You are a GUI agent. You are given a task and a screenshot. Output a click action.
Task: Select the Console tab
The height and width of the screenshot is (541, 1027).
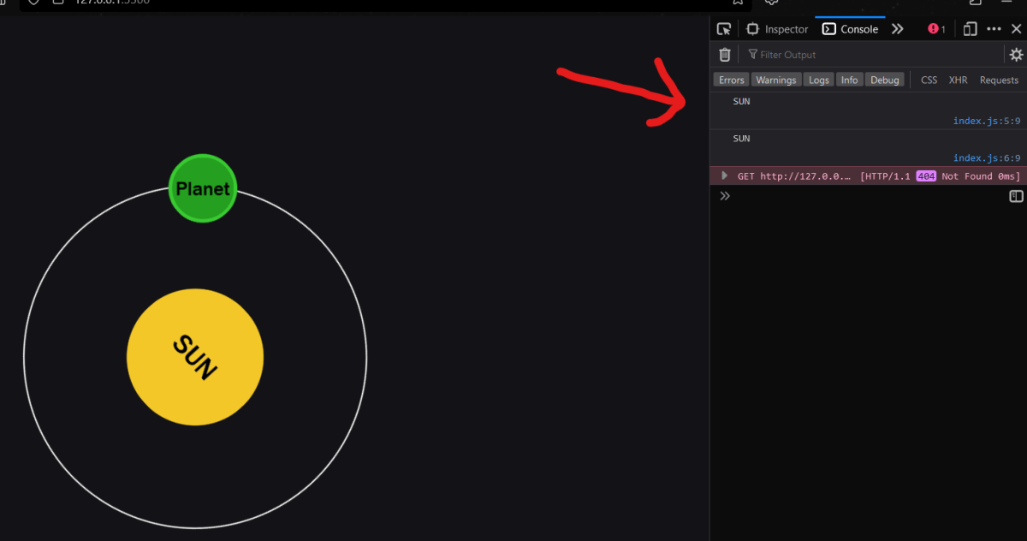(850, 28)
